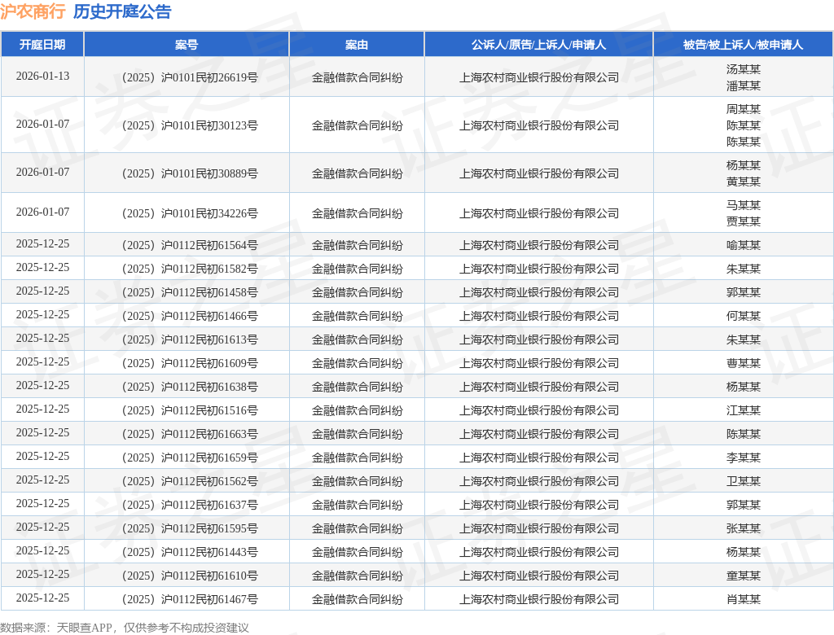Click the 被告/被上诉人/被申请人 column header

pyautogui.click(x=743, y=45)
